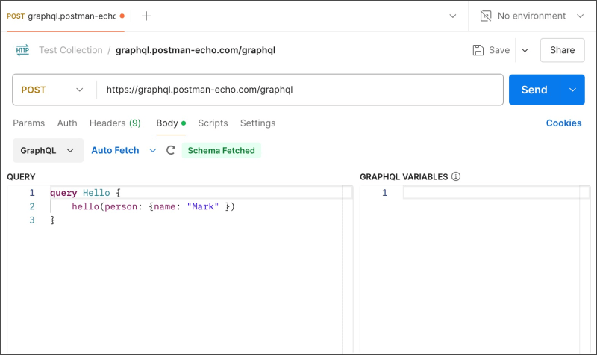The height and width of the screenshot is (355, 597).
Task: Open the No environment dropdown
Action: (x=532, y=16)
